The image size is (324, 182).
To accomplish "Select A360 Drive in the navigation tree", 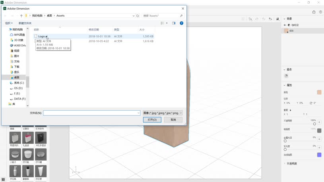I will tap(18, 46).
